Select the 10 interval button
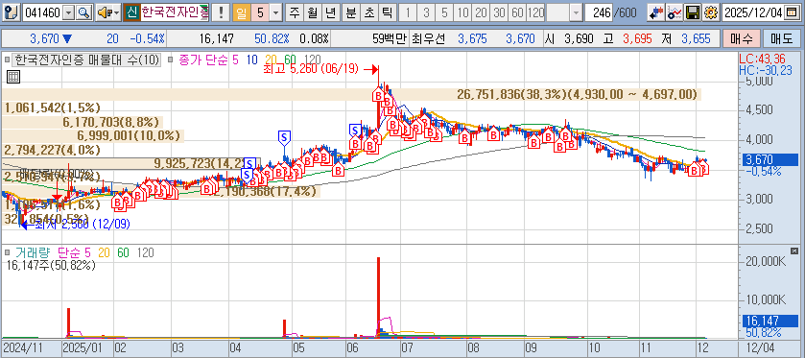This screenshot has height=358, width=805. pyautogui.click(x=462, y=12)
